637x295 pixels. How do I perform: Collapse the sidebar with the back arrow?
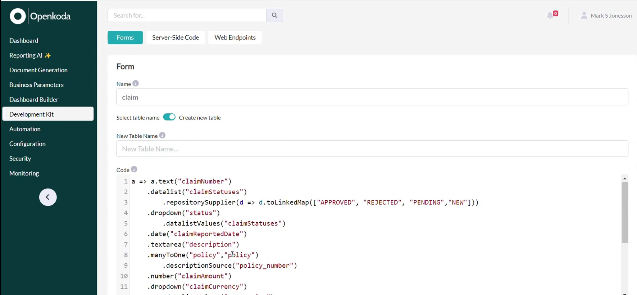pos(48,197)
